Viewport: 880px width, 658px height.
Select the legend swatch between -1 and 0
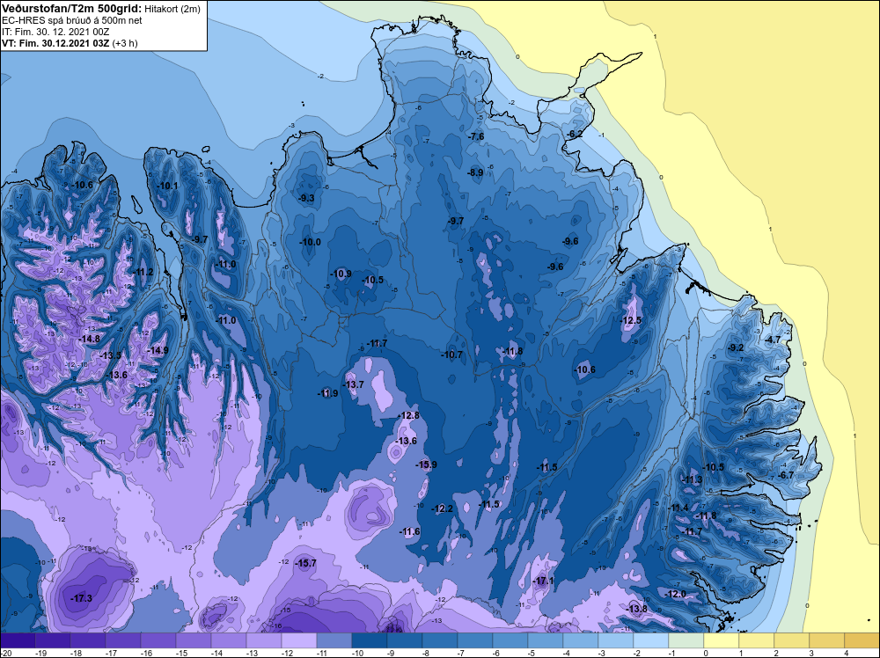(686, 640)
